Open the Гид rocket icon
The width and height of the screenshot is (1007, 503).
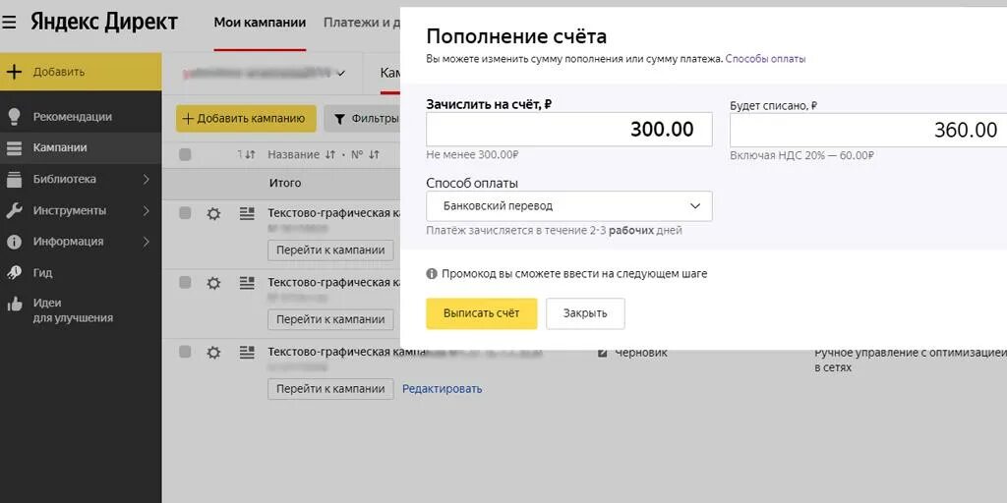tap(14, 273)
